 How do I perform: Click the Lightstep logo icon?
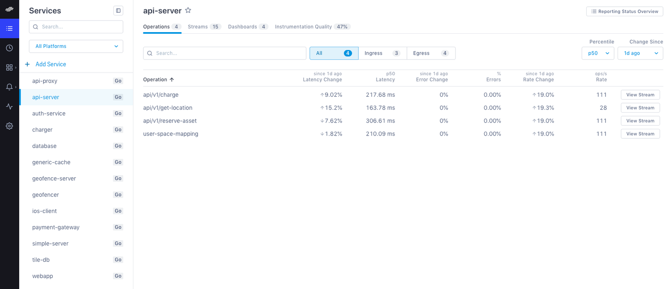click(9, 9)
